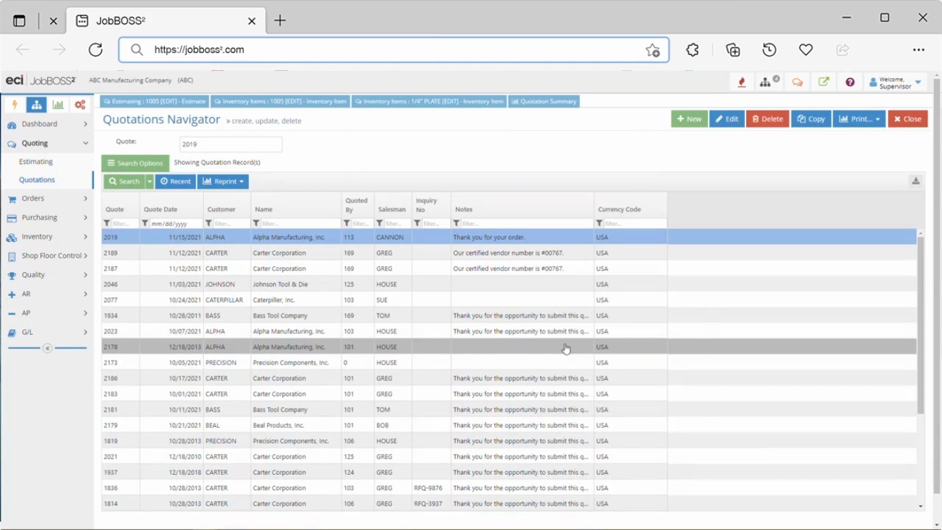Click the Quote number input field
942x530 pixels.
[231, 144]
